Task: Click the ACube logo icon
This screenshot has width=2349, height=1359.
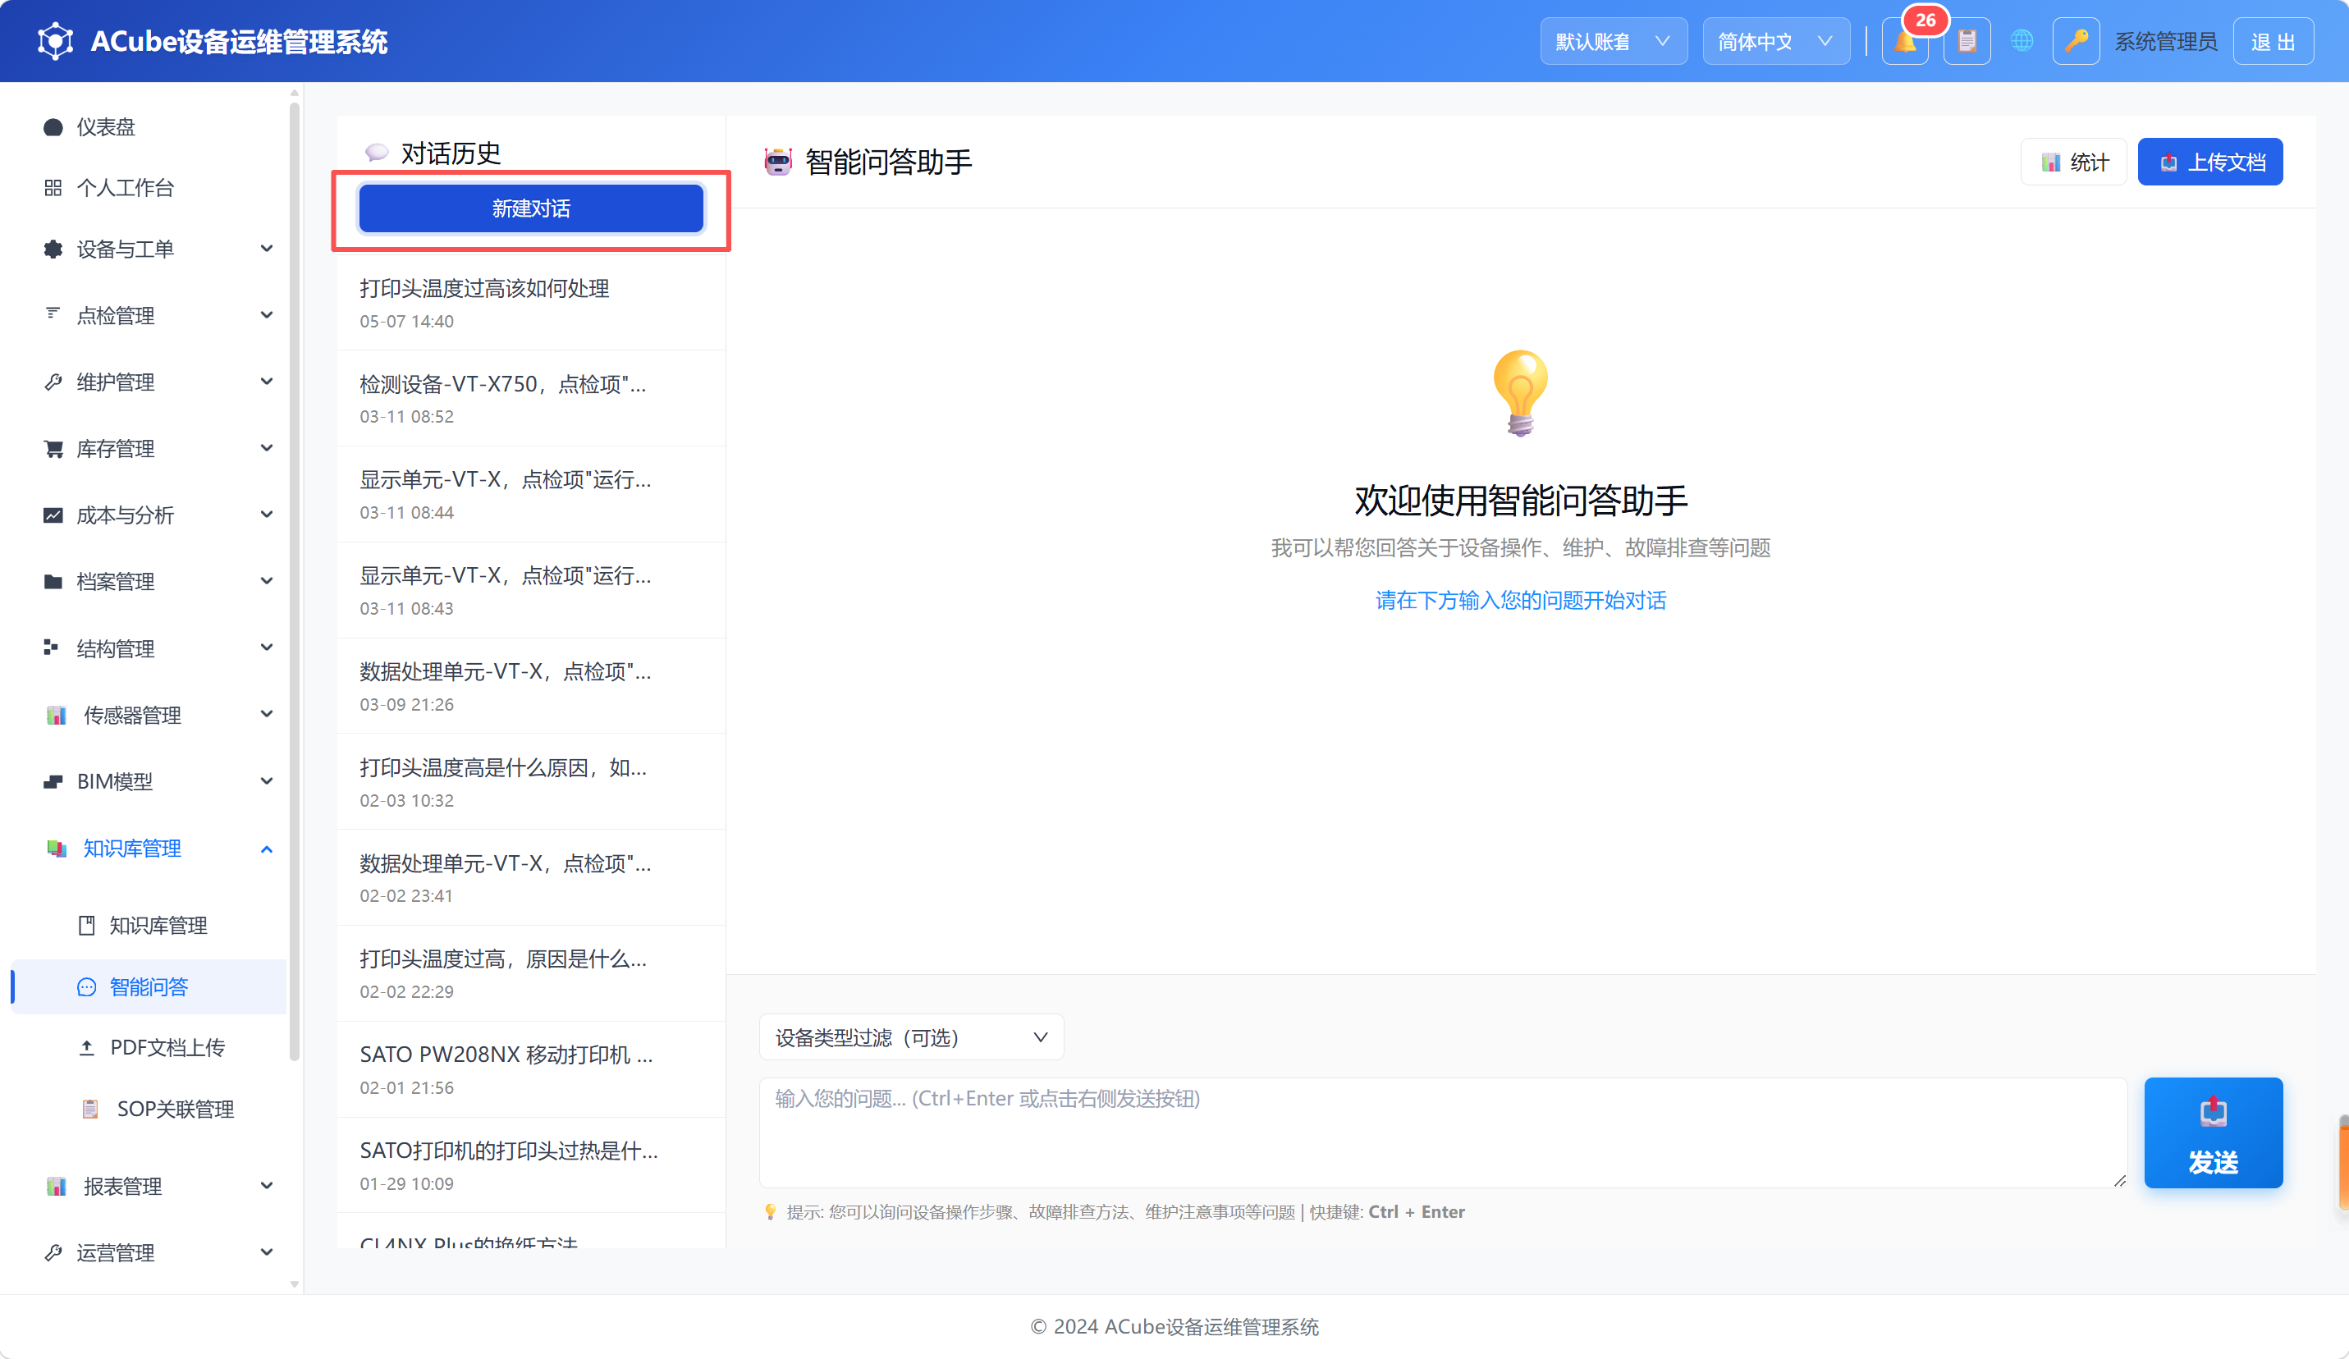Action: pyautogui.click(x=55, y=41)
